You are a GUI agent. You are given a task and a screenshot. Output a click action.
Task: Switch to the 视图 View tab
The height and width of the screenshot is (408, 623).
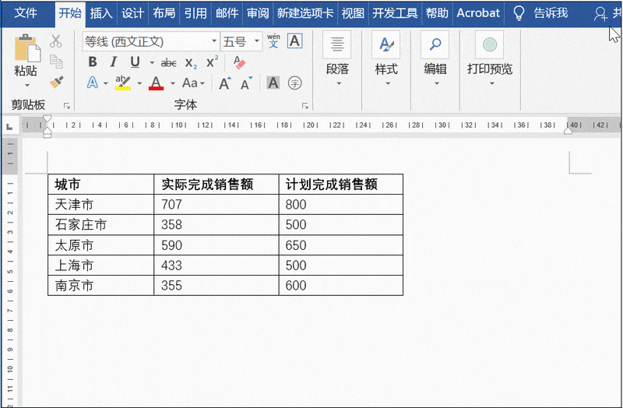pos(353,13)
